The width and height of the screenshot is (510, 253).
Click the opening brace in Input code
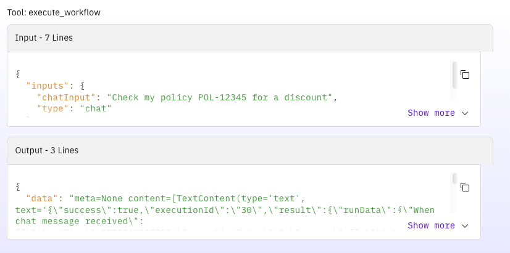19,74
